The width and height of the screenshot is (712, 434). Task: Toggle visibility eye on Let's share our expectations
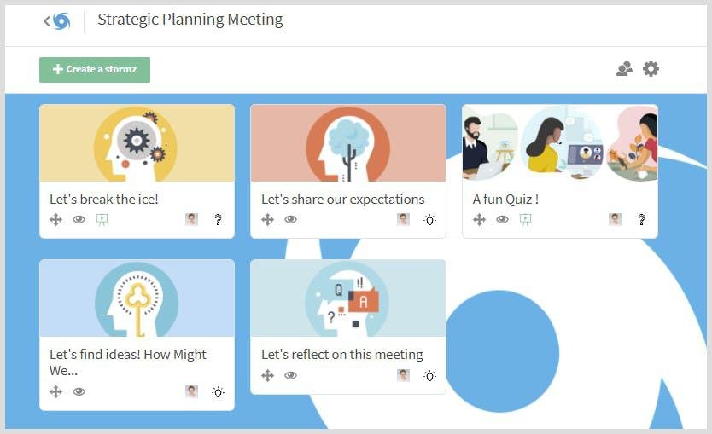click(x=290, y=219)
